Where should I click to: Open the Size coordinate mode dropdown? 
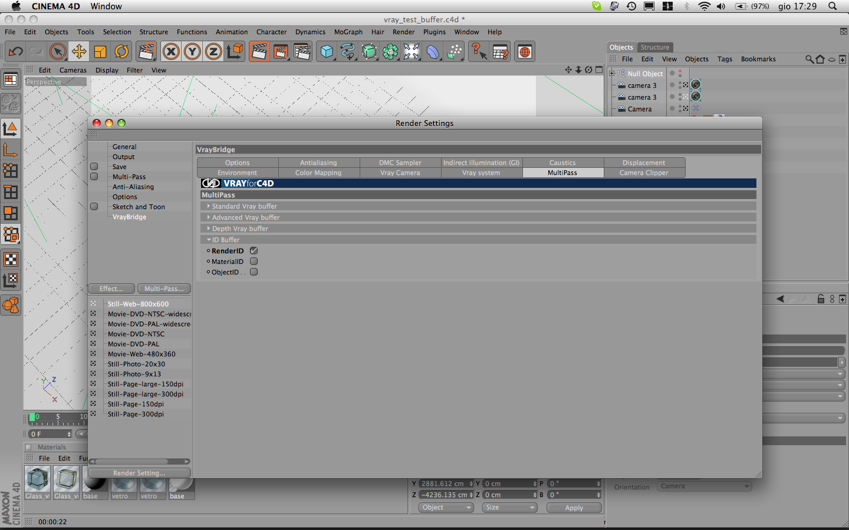(510, 508)
